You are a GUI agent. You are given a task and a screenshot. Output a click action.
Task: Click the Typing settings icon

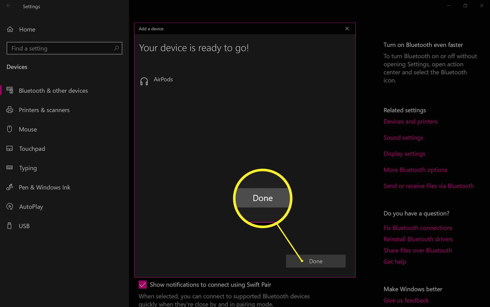click(x=9, y=168)
